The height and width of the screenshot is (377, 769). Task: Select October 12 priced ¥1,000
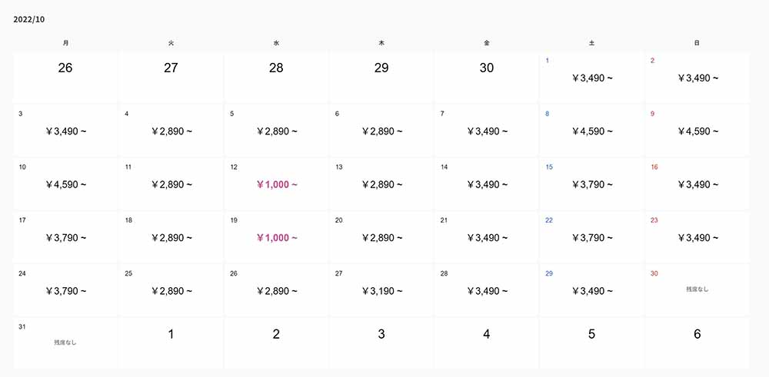276,184
